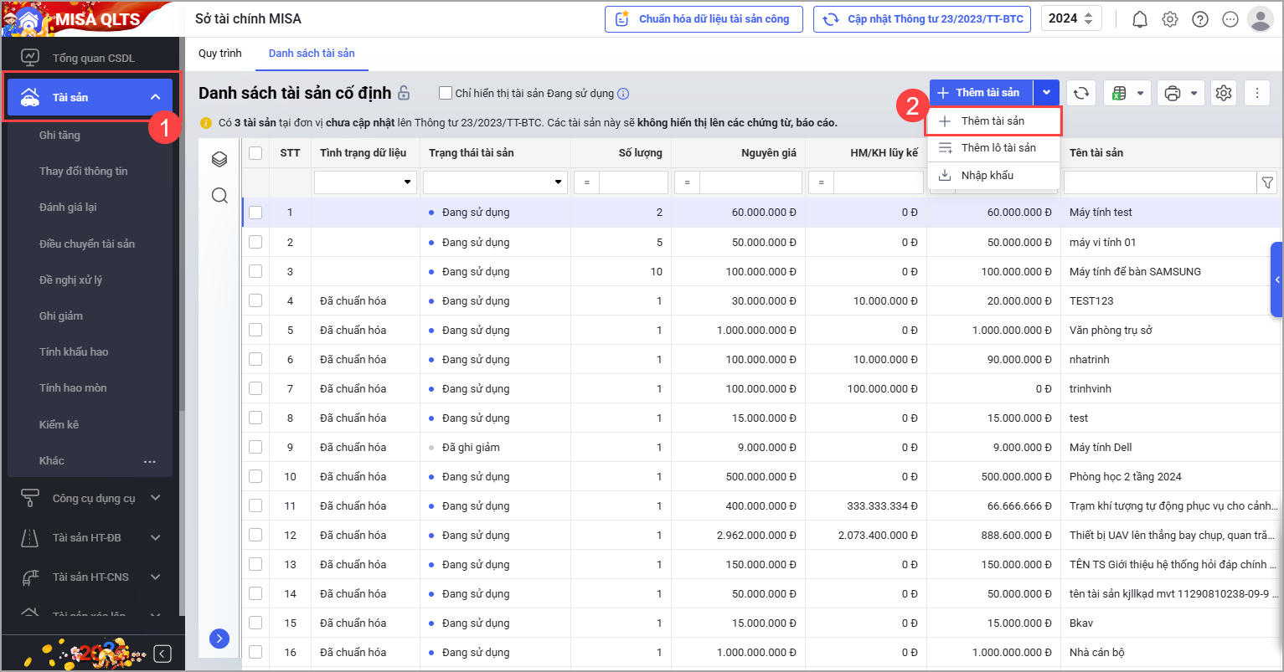
Task: Open the help question mark icon
Action: coord(1200,19)
